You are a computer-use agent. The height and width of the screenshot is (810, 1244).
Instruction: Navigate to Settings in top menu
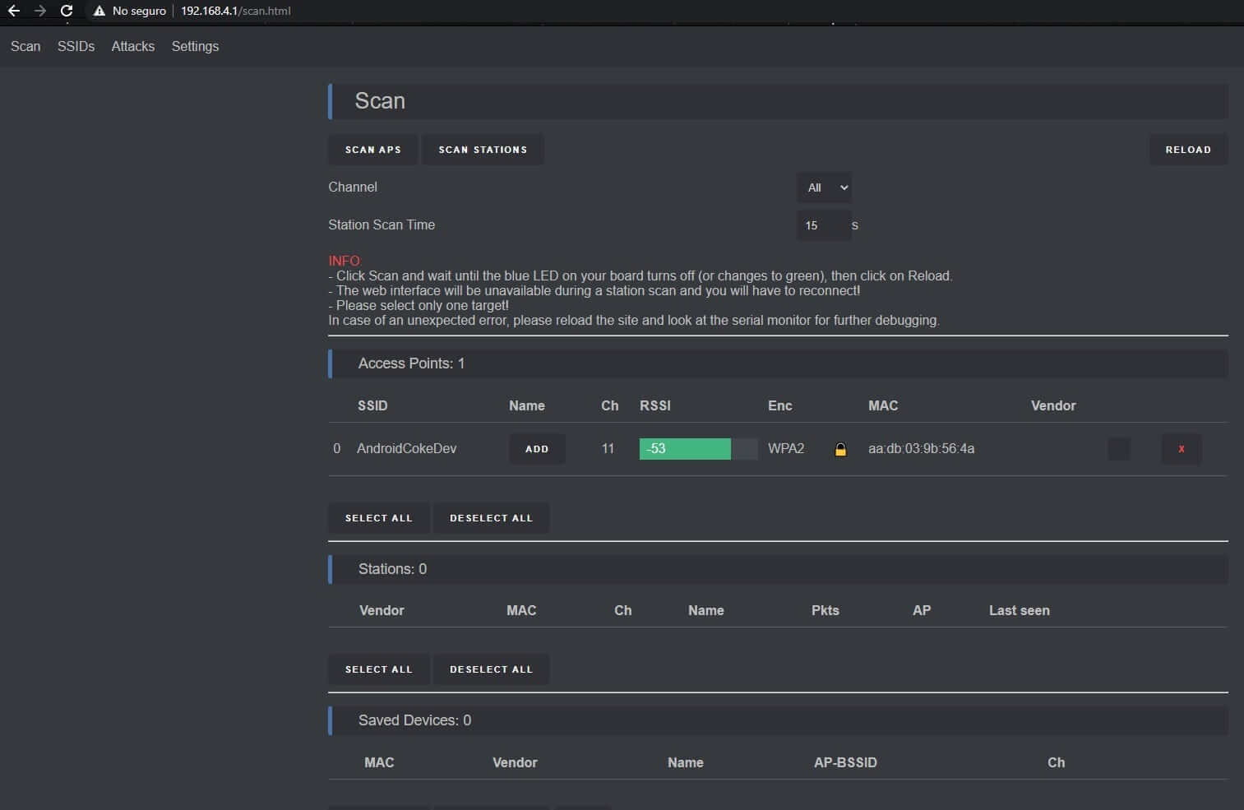[x=195, y=46]
